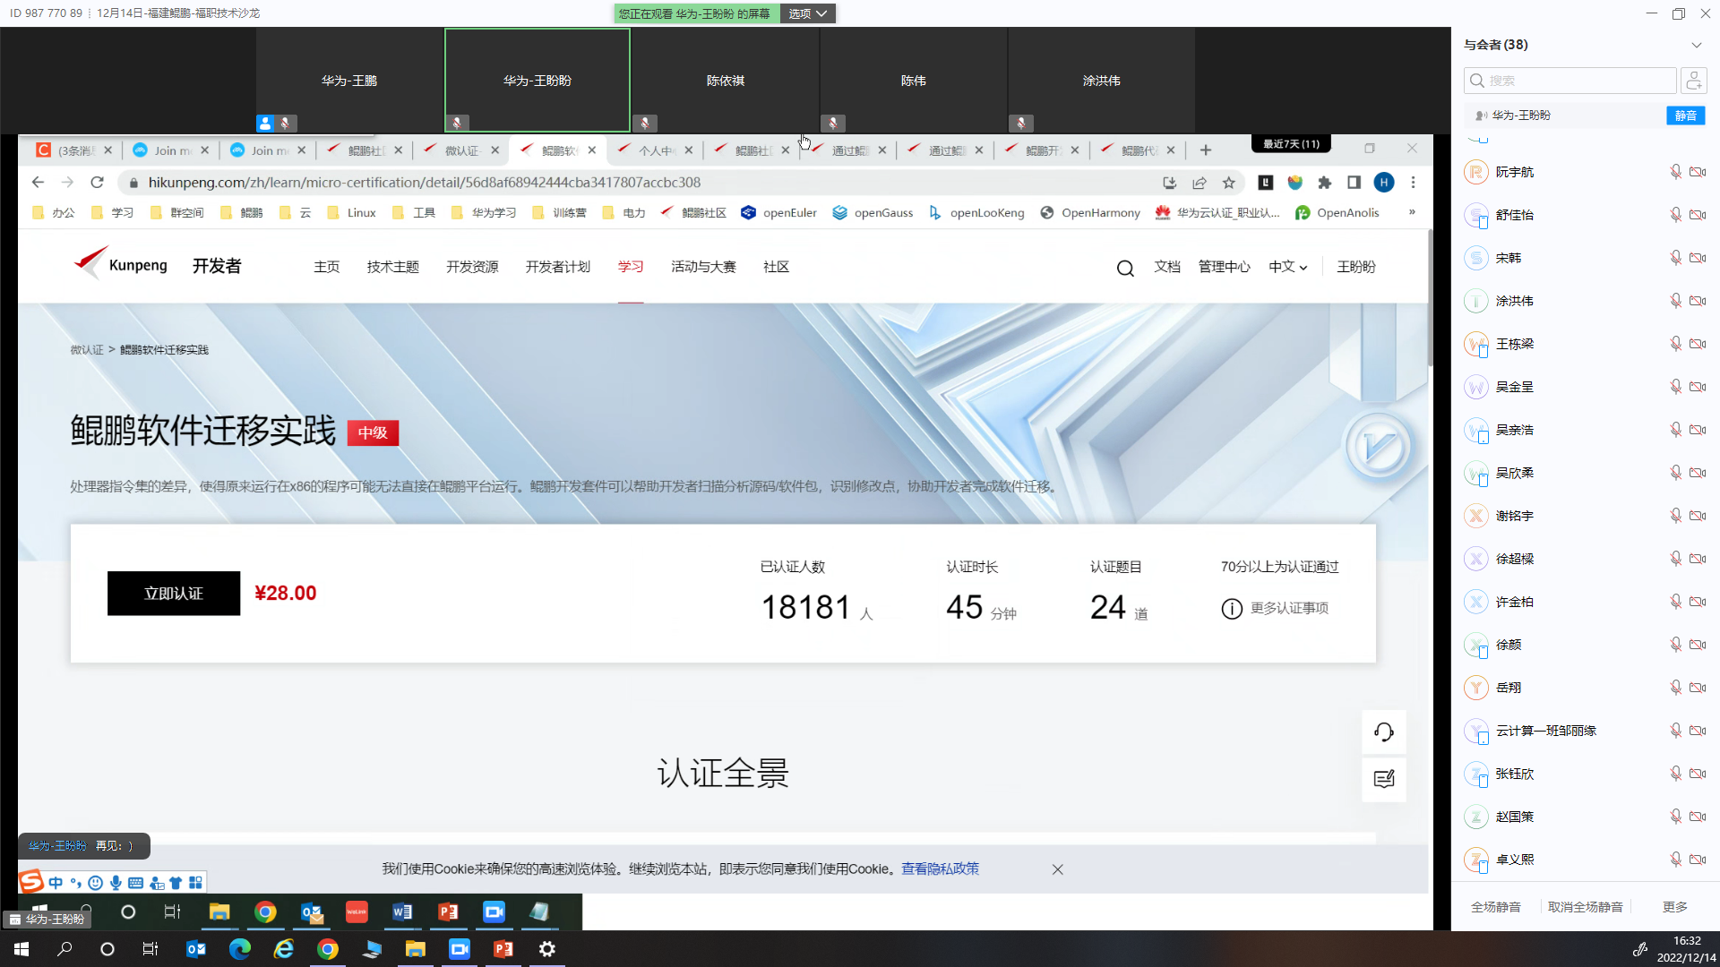Open 开发资源 navigation menu

pyautogui.click(x=472, y=267)
